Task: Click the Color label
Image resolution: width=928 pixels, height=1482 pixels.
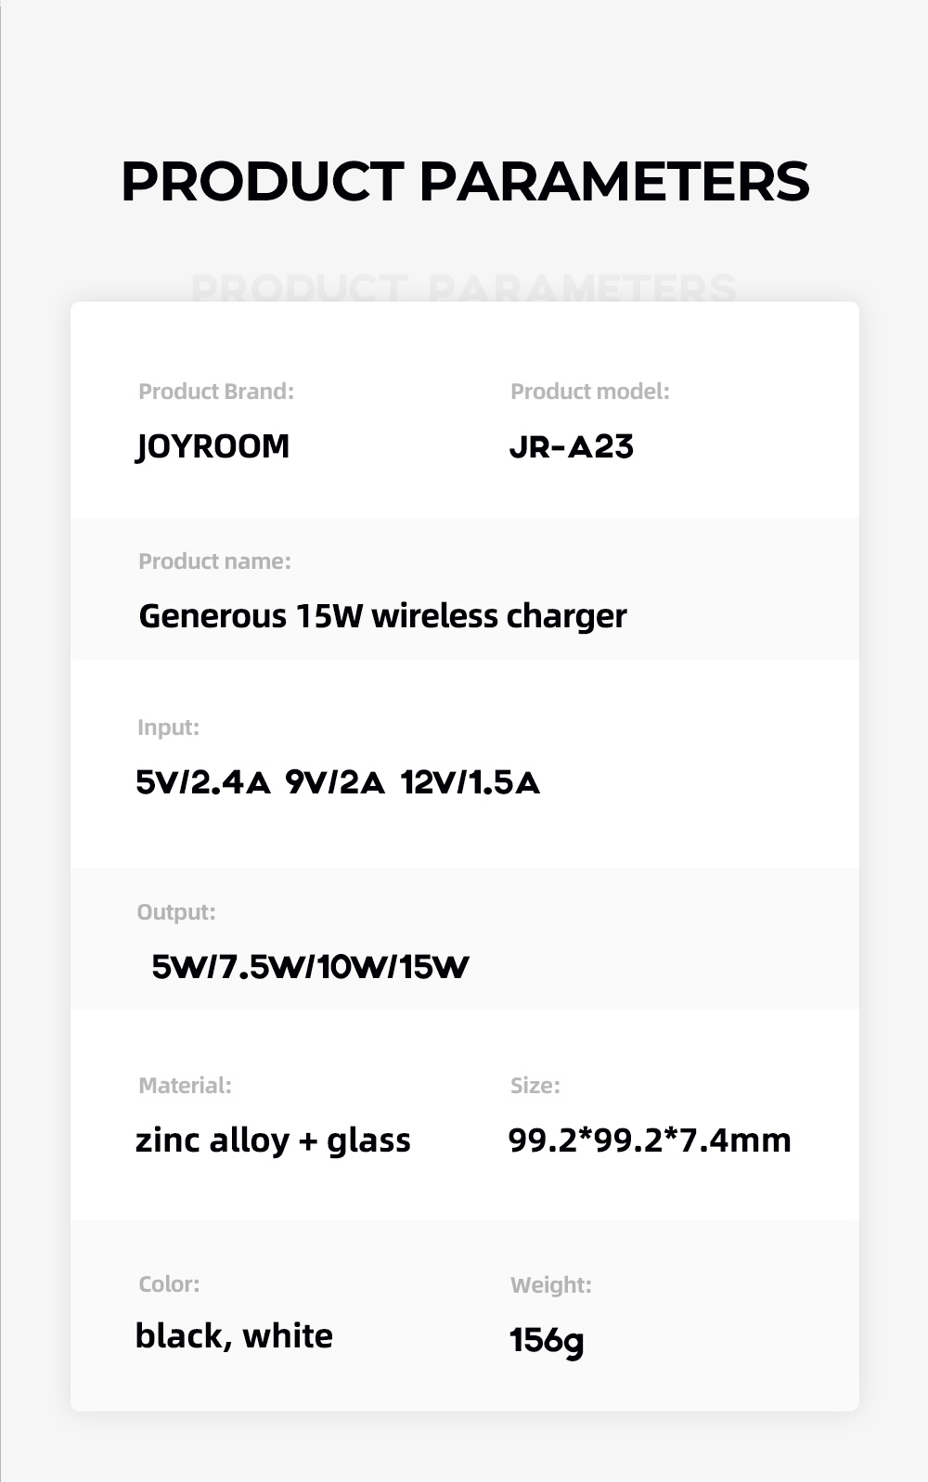Action: [x=169, y=1284]
